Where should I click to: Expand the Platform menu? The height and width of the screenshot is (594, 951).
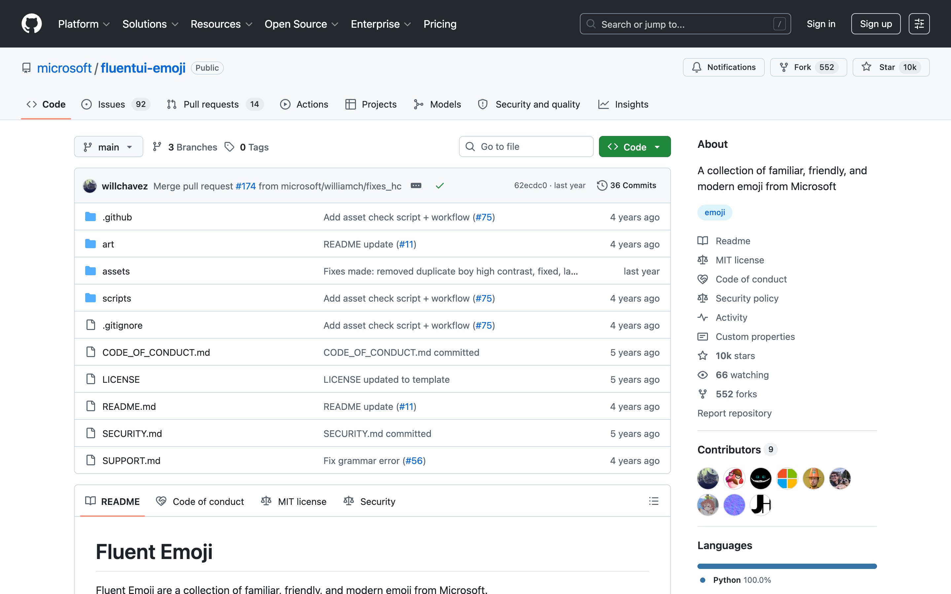[84, 24]
